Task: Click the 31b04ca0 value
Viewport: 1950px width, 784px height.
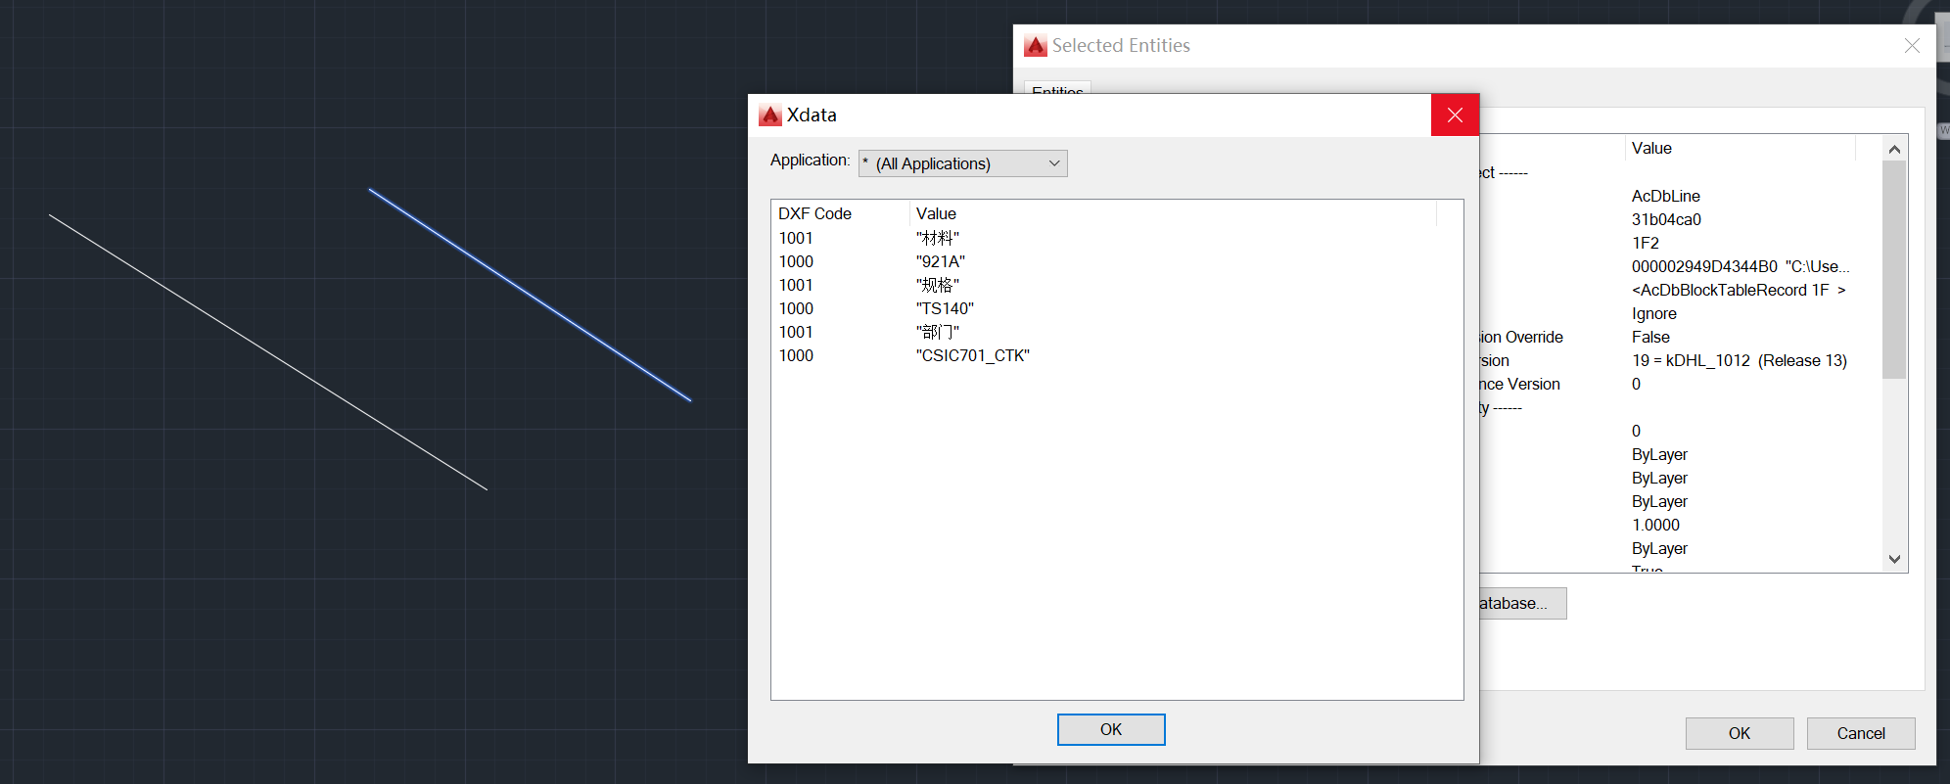Action: point(1666,219)
